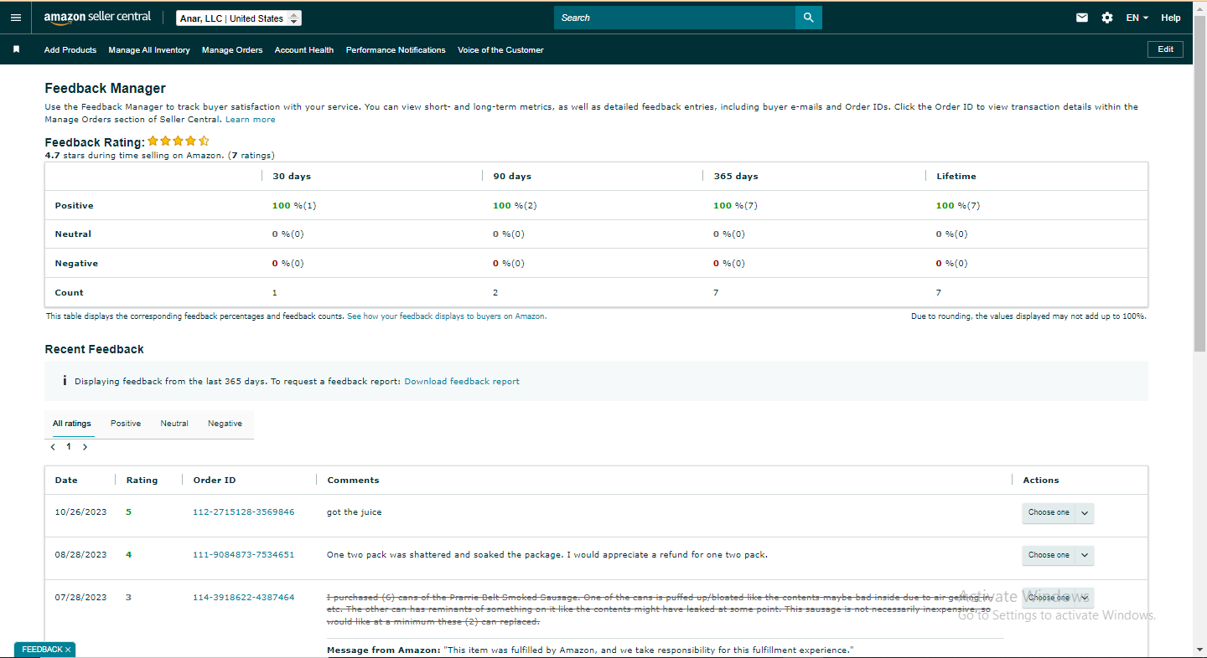Click the 90 days column header

512,177
